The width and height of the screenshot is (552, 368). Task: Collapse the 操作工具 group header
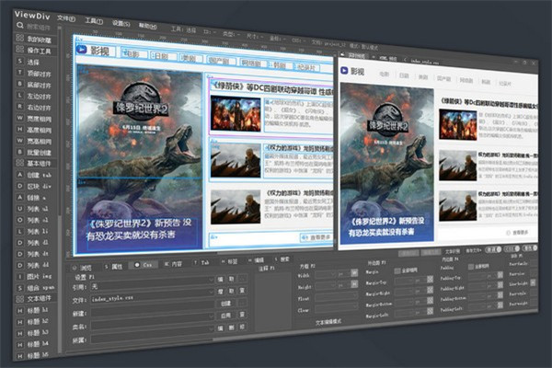pos(35,50)
